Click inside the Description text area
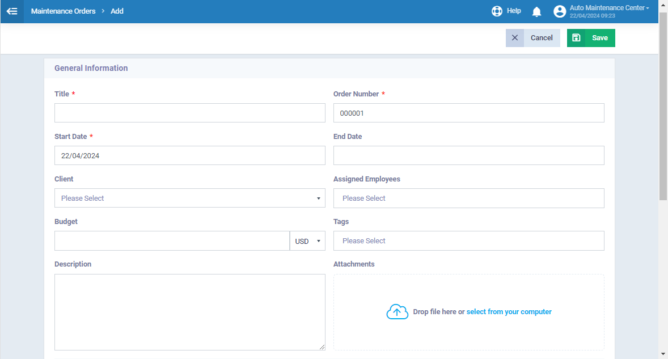The height and width of the screenshot is (359, 668). coord(189,312)
